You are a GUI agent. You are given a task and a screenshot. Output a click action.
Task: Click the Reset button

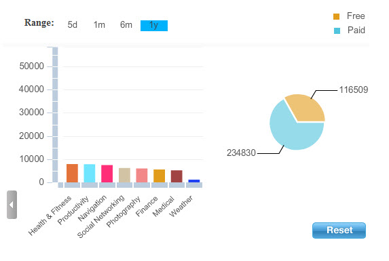(x=339, y=230)
